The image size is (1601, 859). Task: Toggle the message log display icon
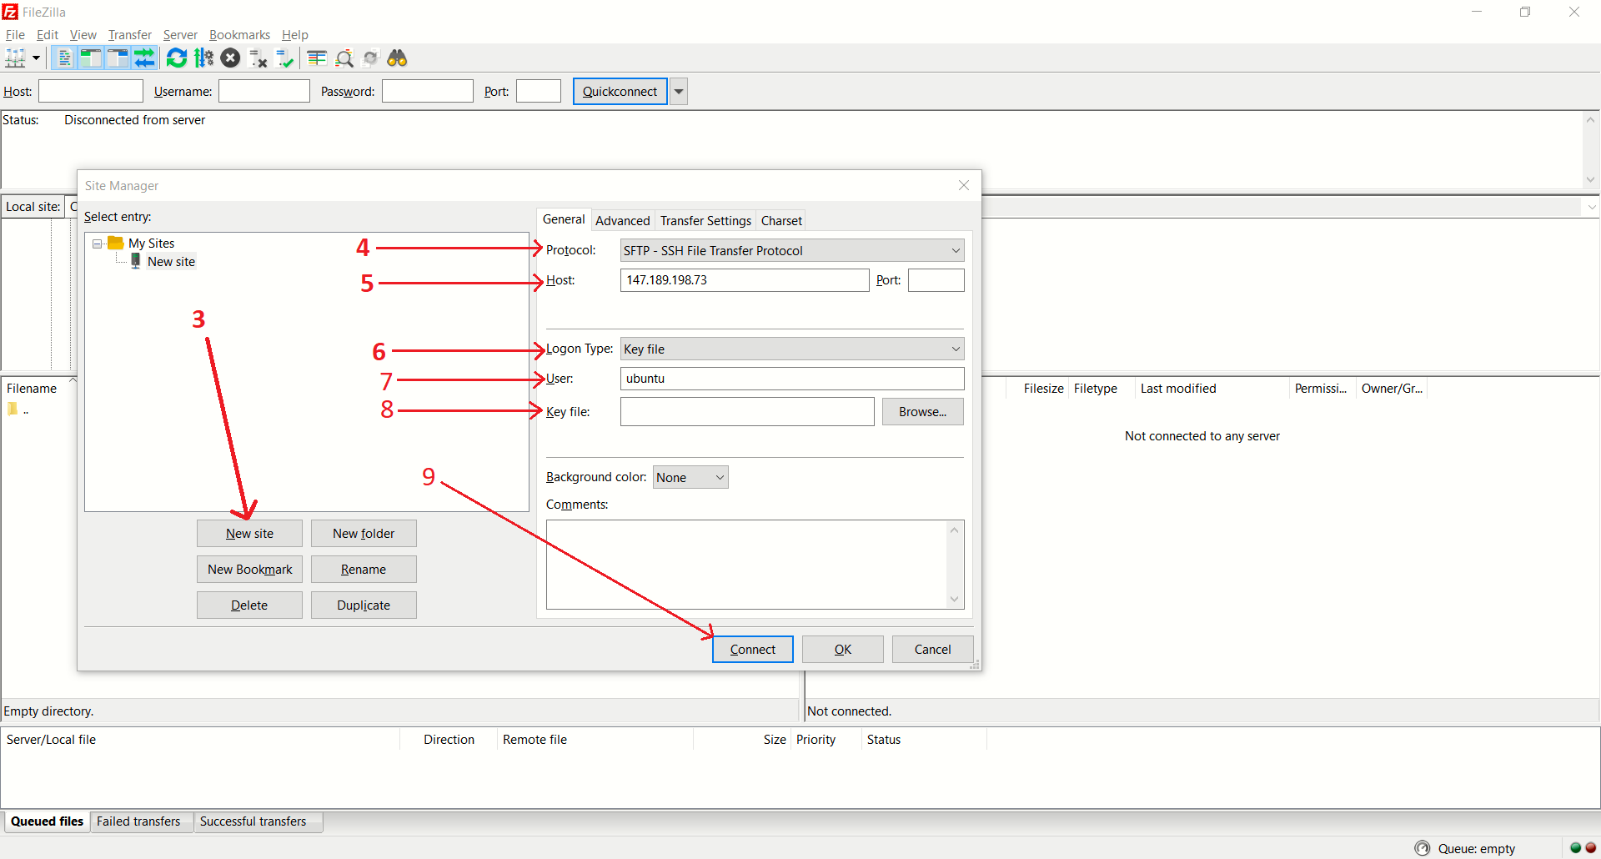64,58
